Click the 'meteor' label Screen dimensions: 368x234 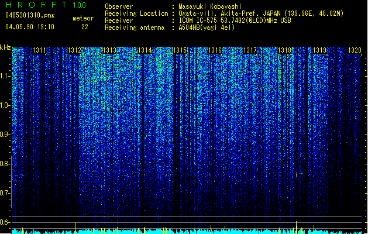83,18
